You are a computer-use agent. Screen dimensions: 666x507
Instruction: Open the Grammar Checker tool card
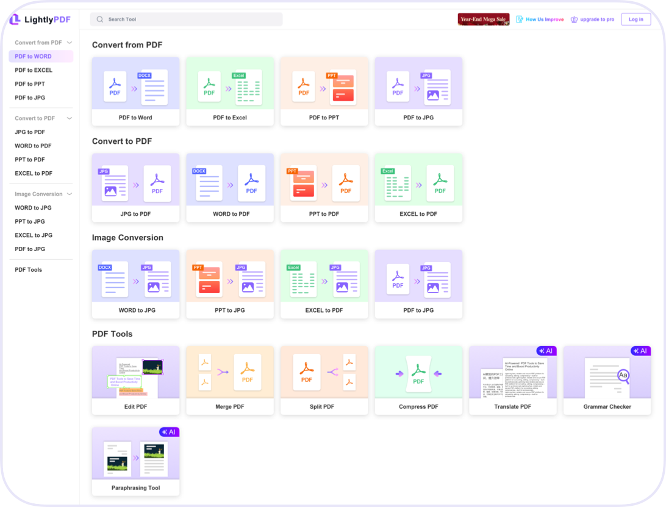click(x=607, y=380)
